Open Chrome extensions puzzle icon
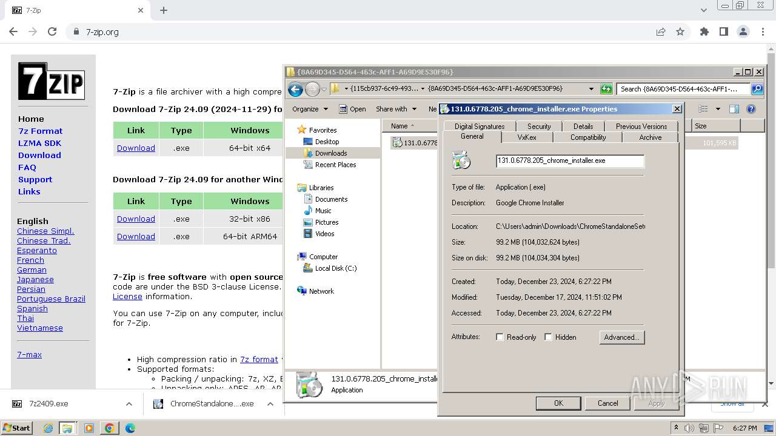The image size is (776, 436). [704, 32]
